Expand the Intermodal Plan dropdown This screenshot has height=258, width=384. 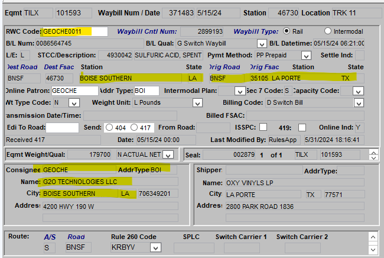coord(240,91)
